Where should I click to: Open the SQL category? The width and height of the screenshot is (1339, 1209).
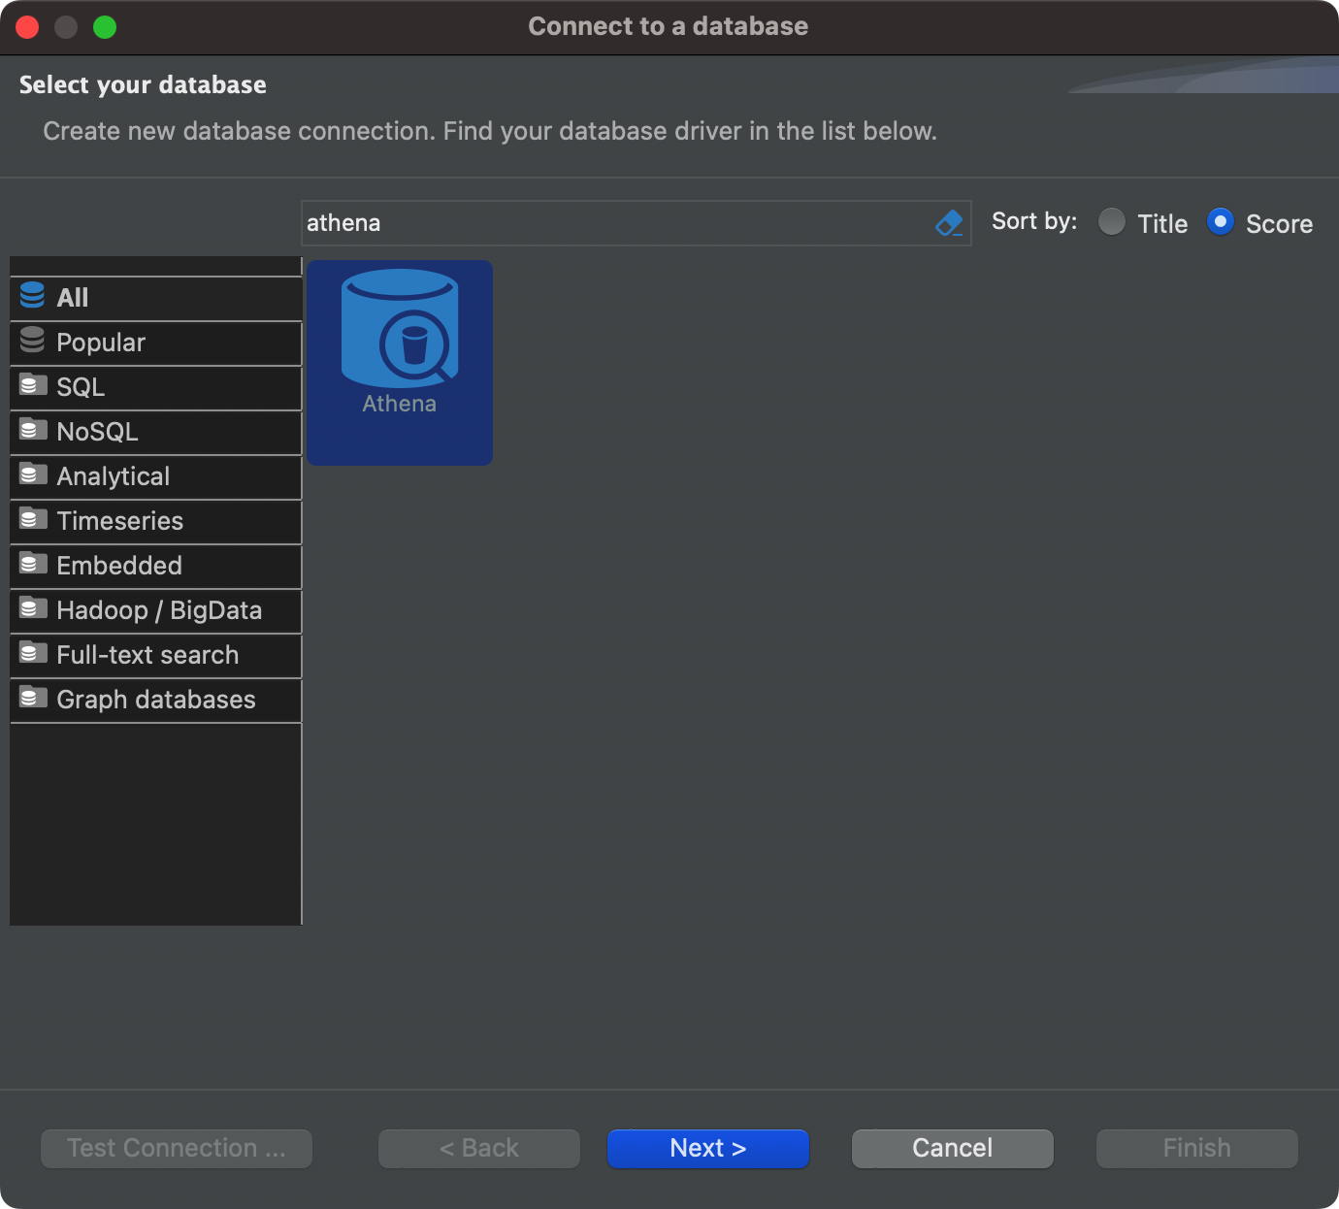(156, 387)
